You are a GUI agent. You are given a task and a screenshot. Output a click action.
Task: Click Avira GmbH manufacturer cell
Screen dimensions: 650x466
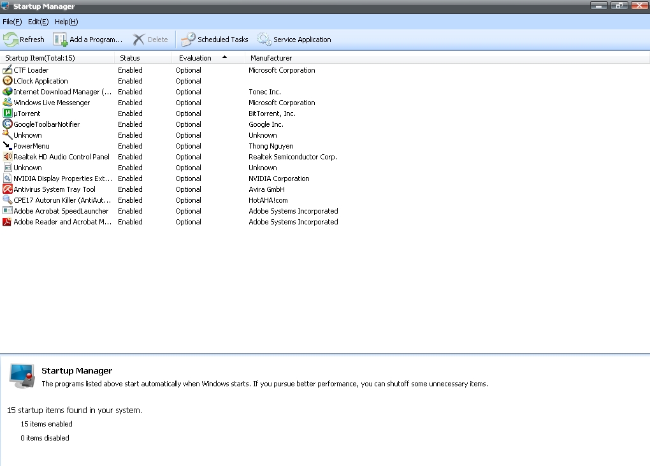[x=266, y=189]
